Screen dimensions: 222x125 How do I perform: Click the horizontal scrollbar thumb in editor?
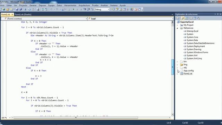76,118
